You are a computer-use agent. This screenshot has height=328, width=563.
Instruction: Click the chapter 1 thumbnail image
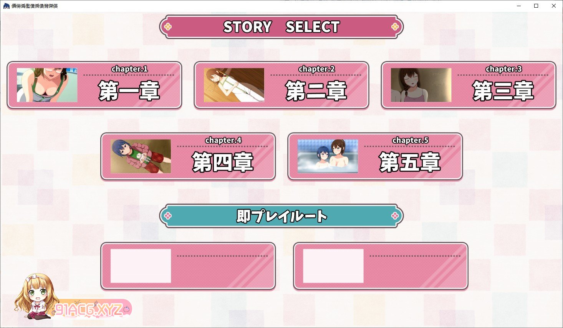[x=47, y=85]
